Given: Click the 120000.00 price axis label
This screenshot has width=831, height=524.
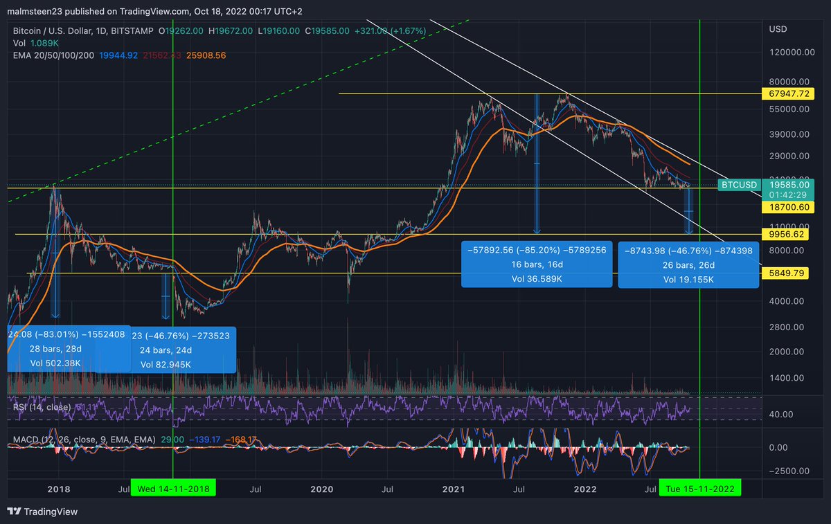Looking at the screenshot, I should [792, 53].
